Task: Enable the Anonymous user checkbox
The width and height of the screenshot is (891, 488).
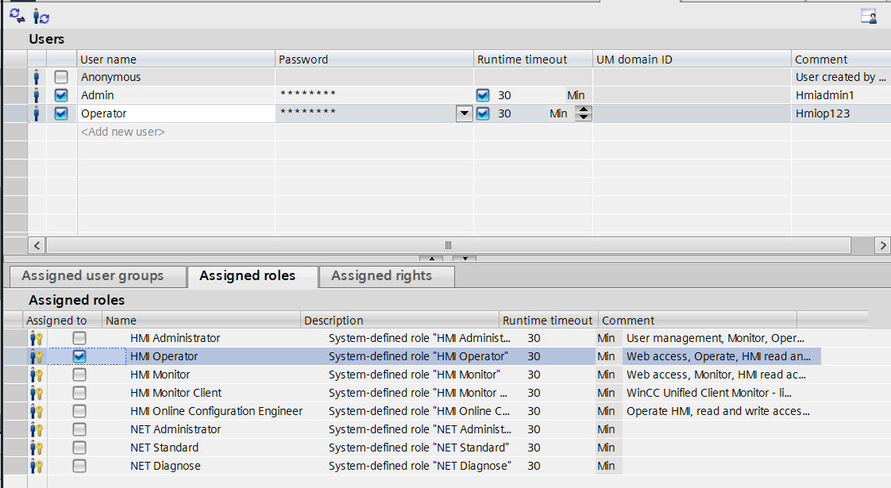Action: coord(61,77)
